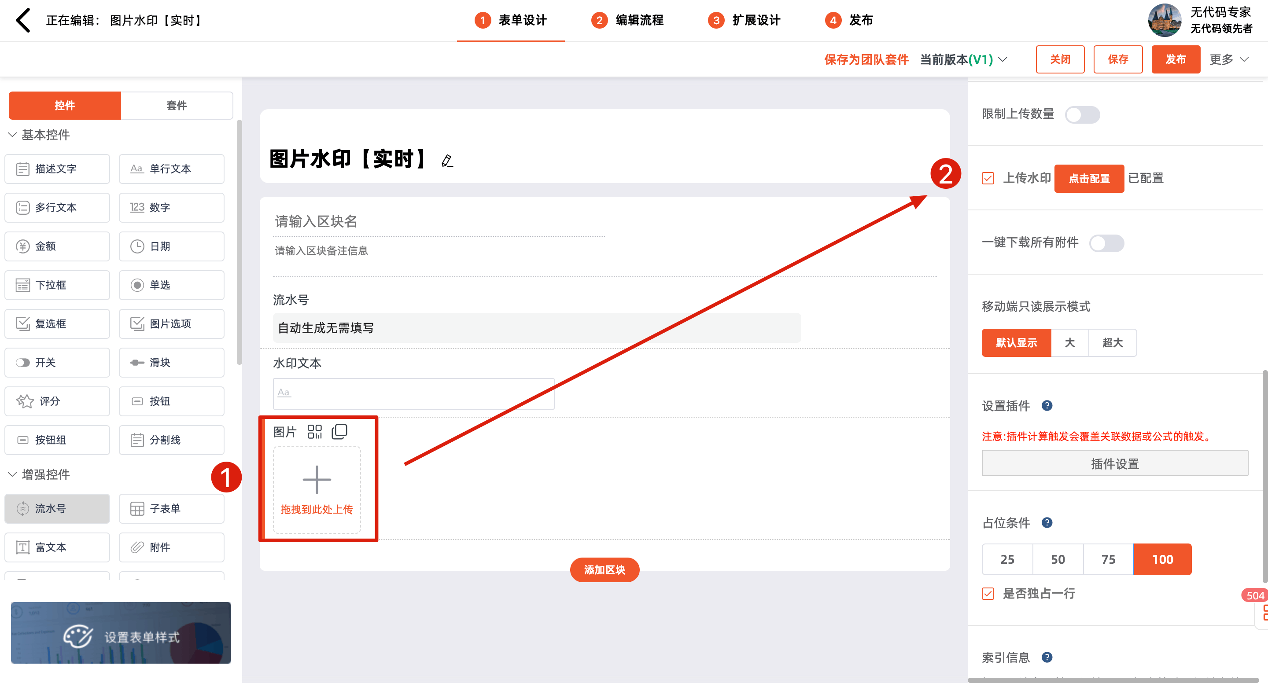Select 超大 display mode
This screenshot has height=683, width=1268.
[x=1113, y=343]
